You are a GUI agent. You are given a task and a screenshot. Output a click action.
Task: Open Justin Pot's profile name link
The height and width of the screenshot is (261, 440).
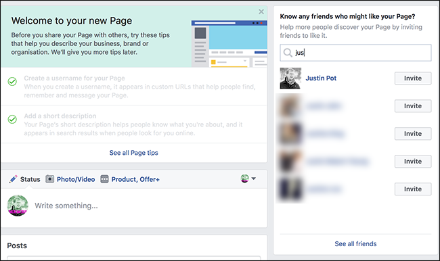tap(321, 78)
